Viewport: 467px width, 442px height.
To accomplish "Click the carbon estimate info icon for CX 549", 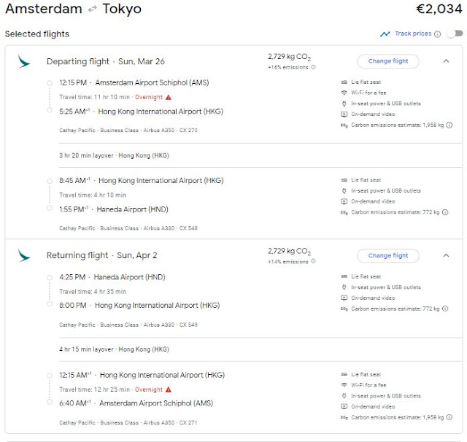I will point(443,309).
